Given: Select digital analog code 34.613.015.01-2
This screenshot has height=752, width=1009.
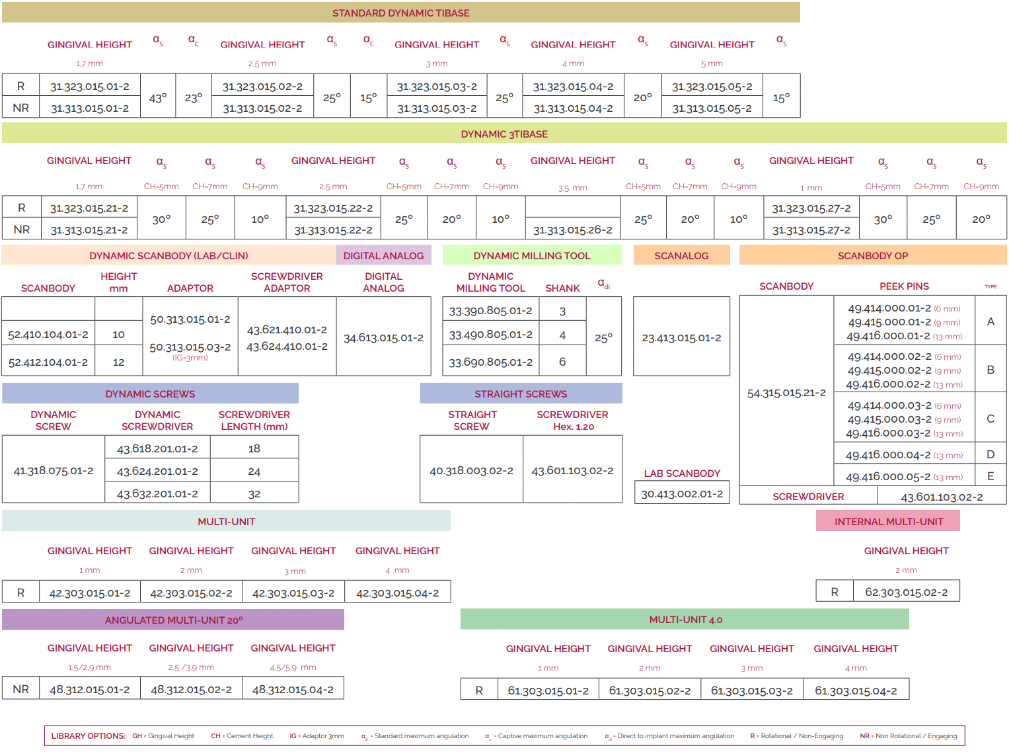Looking at the screenshot, I should [383, 338].
